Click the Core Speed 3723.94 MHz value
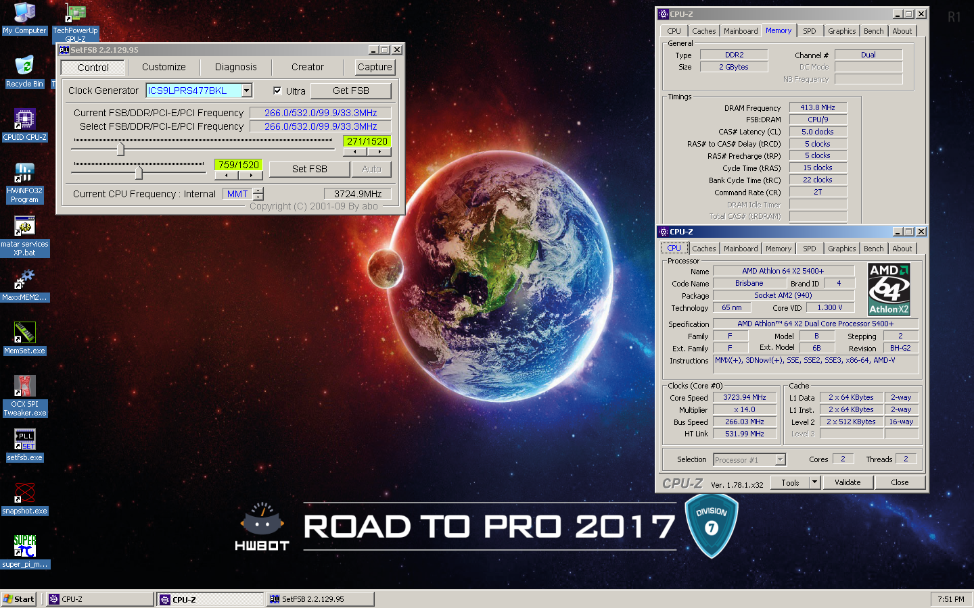974x608 pixels. click(745, 398)
